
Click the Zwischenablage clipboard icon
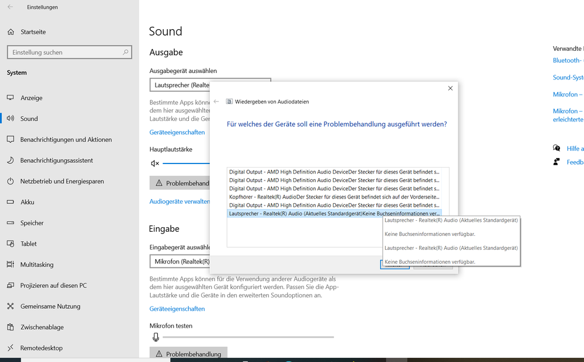(x=11, y=327)
